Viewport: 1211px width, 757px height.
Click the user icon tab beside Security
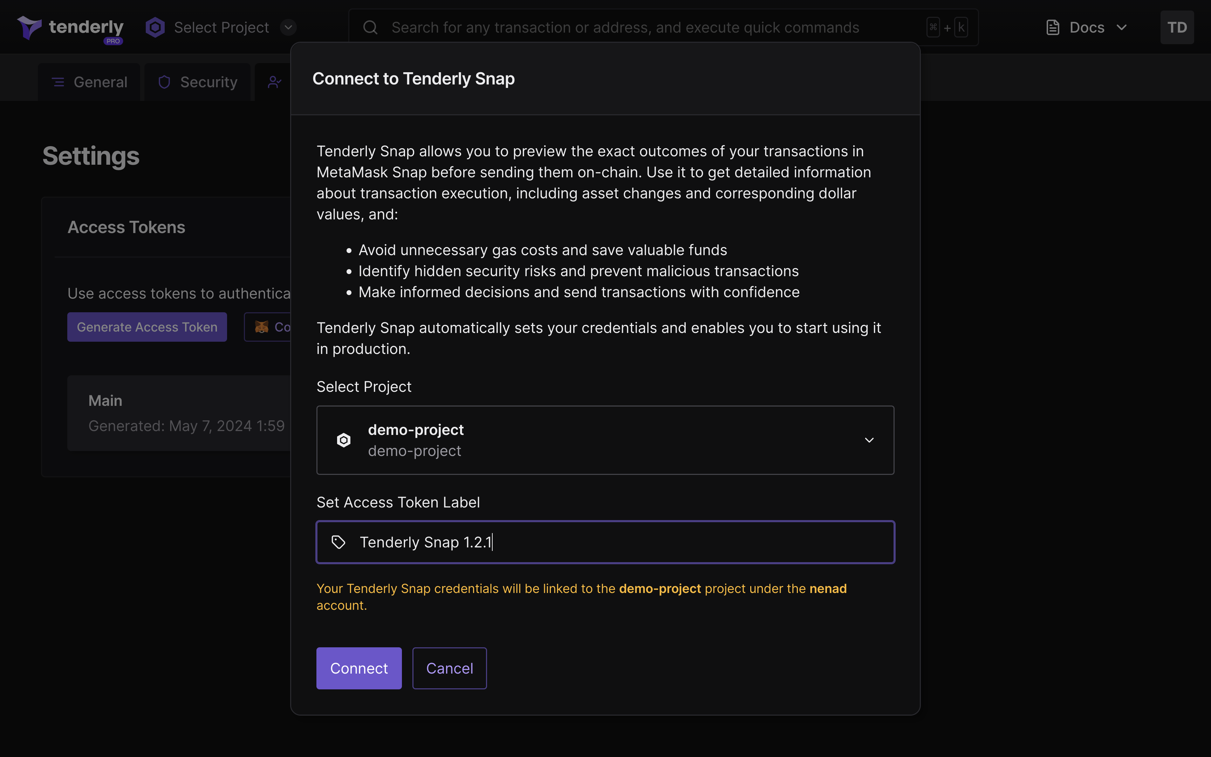coord(274,82)
